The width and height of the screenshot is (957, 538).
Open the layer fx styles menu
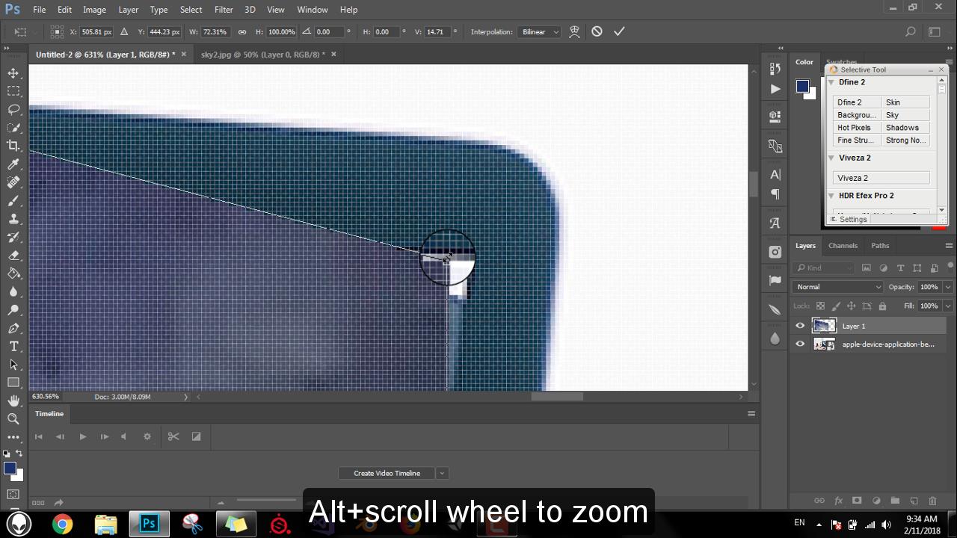click(x=838, y=501)
